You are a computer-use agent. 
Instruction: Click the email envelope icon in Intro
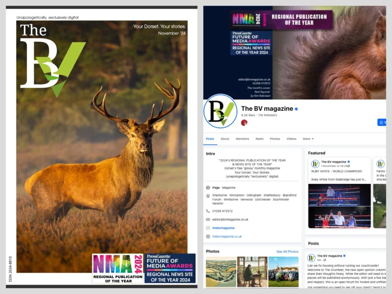tap(208, 220)
